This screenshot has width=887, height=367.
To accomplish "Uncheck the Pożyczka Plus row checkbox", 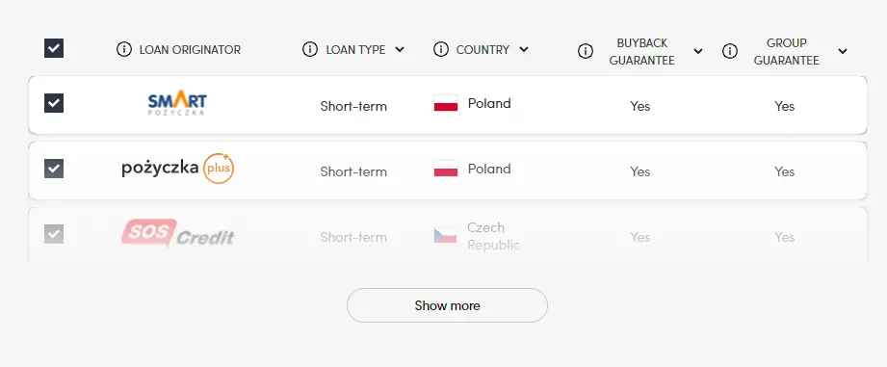I will pos(54,168).
